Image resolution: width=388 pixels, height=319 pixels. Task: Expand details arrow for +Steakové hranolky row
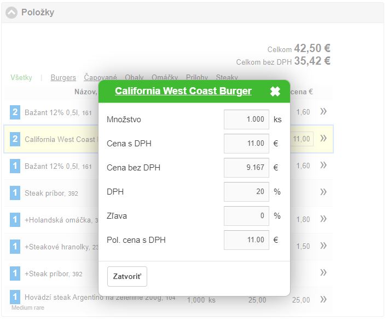[x=323, y=246]
